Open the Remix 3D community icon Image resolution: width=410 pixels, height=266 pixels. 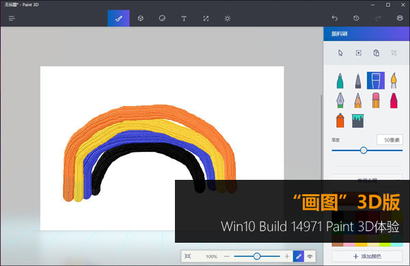[x=400, y=18]
